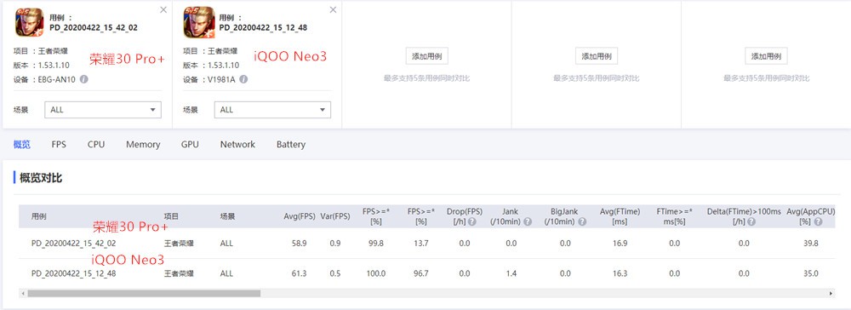Click the 概览对比 section heading
851x310 pixels.
coord(41,177)
